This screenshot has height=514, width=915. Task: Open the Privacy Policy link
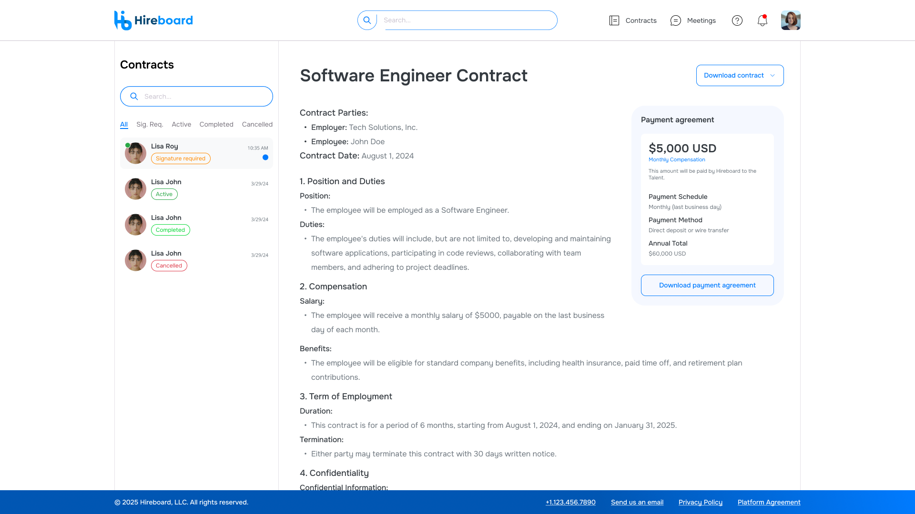pyautogui.click(x=700, y=503)
